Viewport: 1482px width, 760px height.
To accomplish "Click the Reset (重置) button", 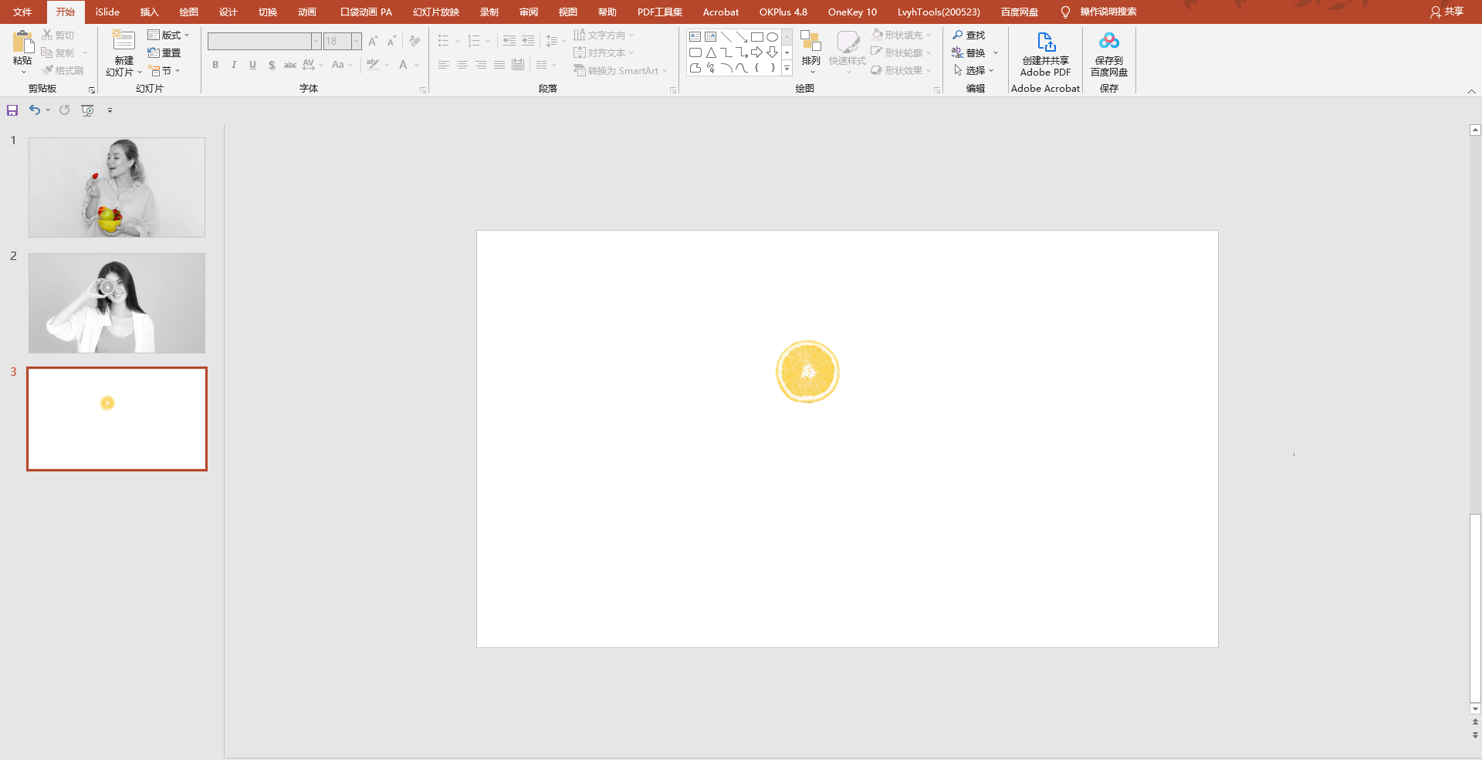I will point(164,53).
